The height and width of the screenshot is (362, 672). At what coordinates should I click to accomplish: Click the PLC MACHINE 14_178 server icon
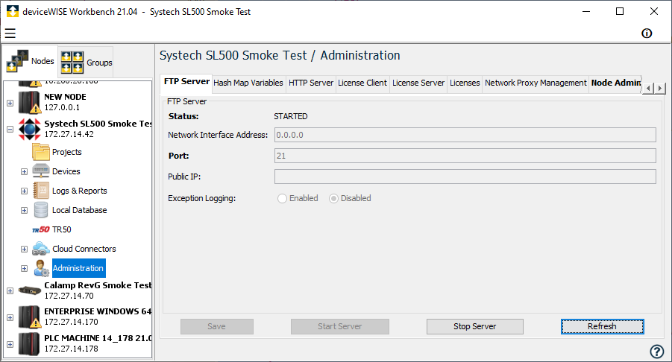pyautogui.click(x=30, y=343)
